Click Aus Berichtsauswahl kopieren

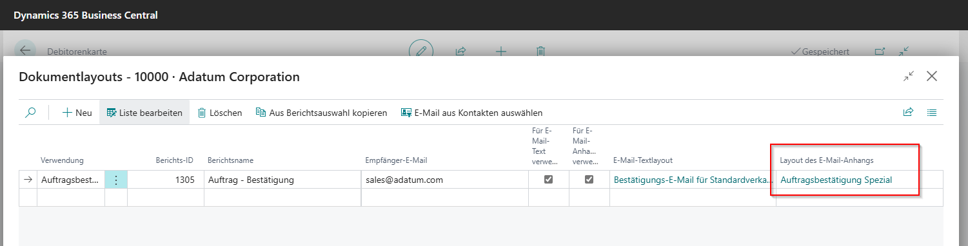click(321, 113)
